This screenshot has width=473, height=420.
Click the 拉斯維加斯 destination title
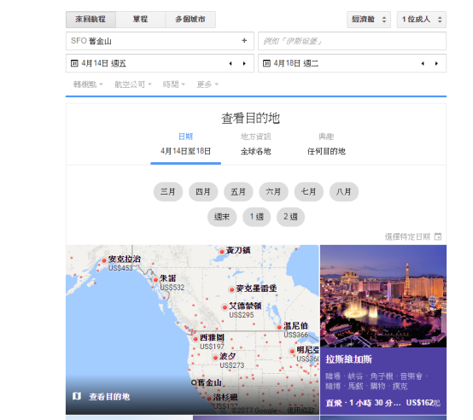pyautogui.click(x=348, y=359)
